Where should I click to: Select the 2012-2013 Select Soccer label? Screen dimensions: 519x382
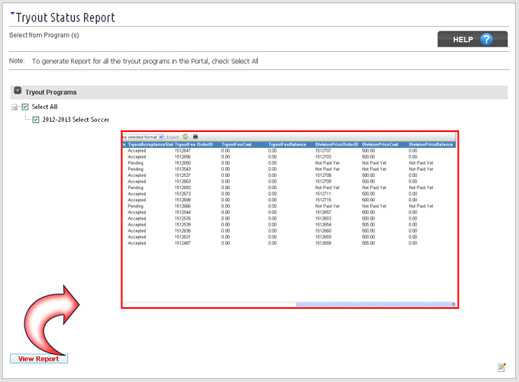76,120
